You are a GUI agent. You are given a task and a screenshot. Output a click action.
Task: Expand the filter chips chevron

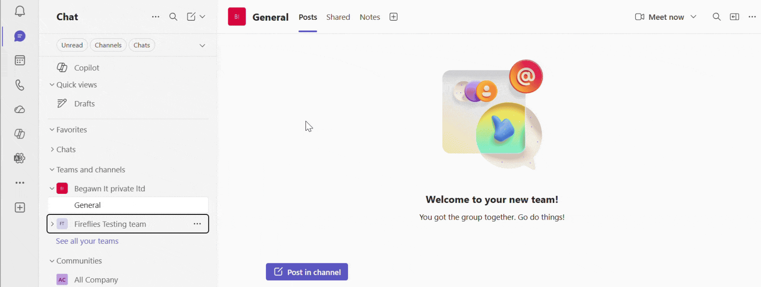[x=202, y=45]
